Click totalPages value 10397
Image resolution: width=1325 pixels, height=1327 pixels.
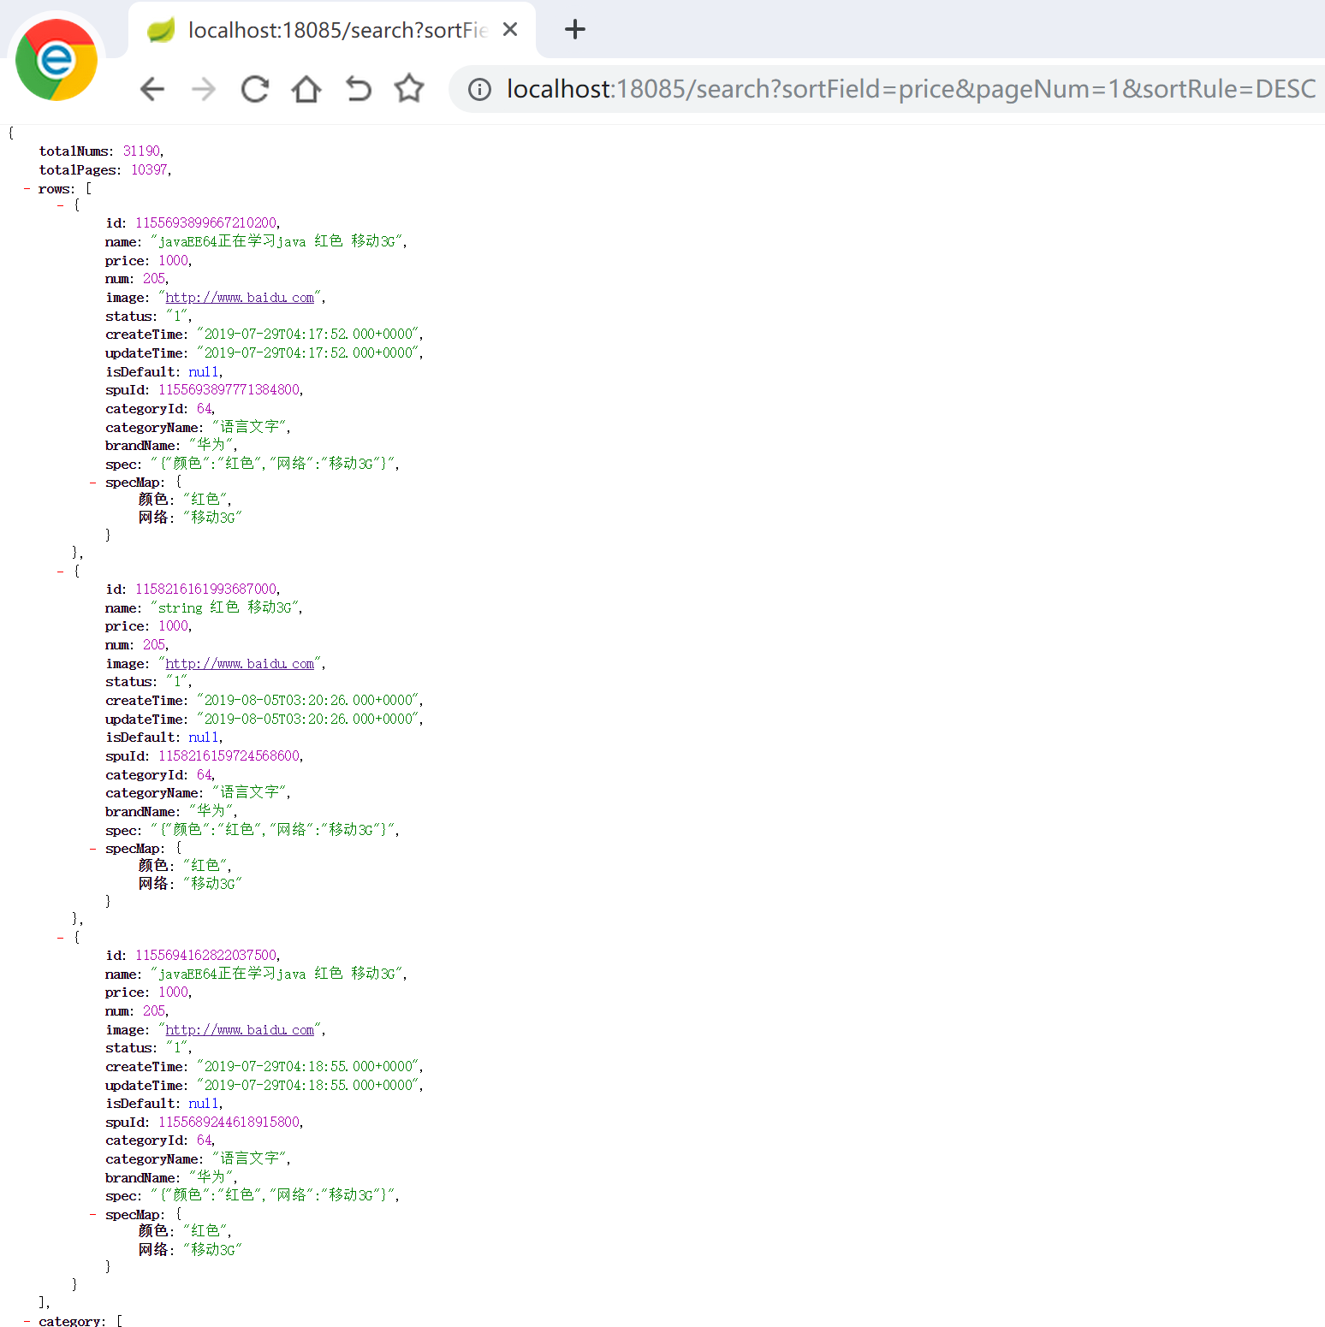coord(149,170)
